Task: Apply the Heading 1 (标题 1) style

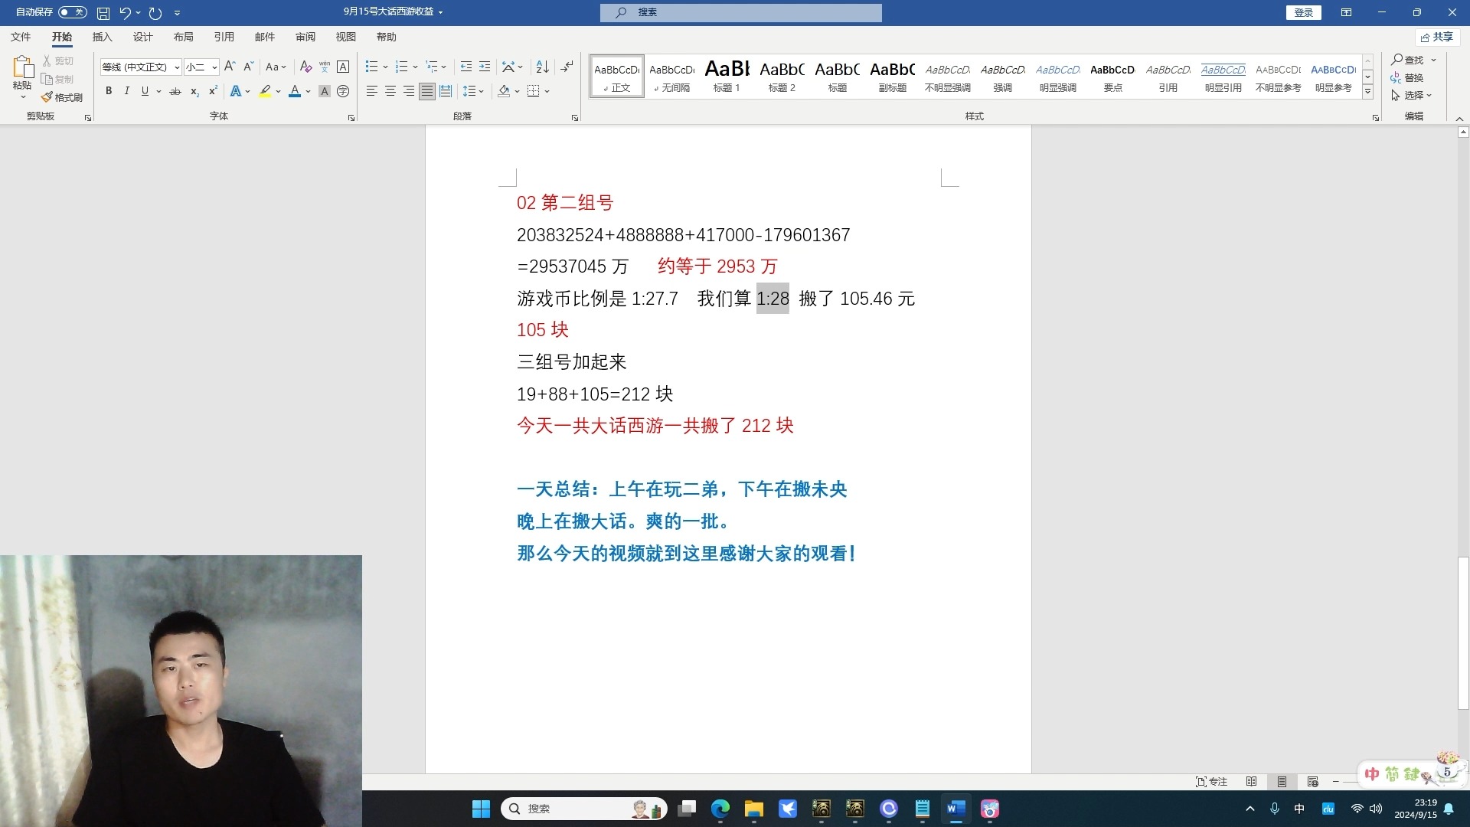Action: 727,76
